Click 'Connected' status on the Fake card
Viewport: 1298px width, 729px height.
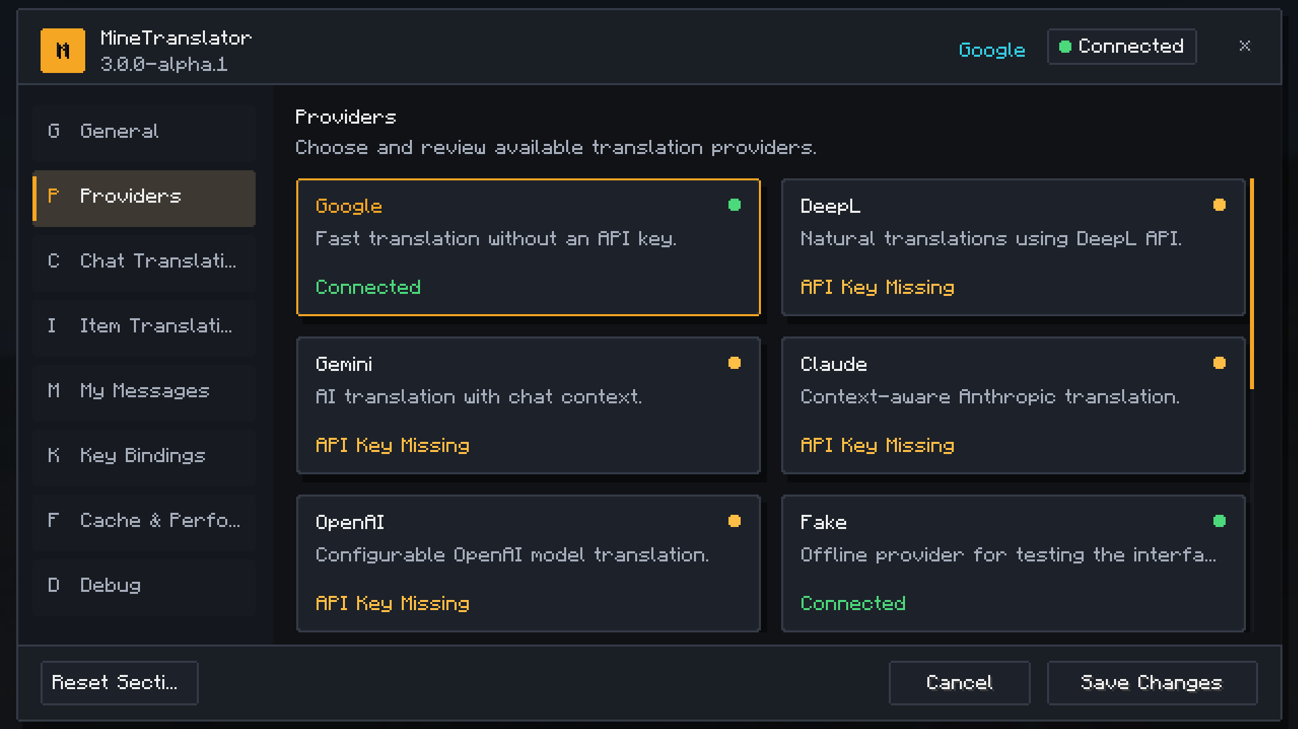point(853,603)
